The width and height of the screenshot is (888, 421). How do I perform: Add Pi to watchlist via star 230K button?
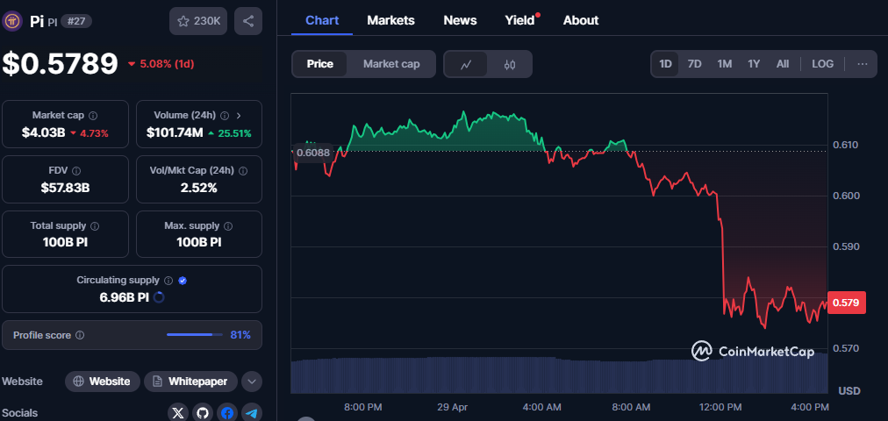(198, 22)
